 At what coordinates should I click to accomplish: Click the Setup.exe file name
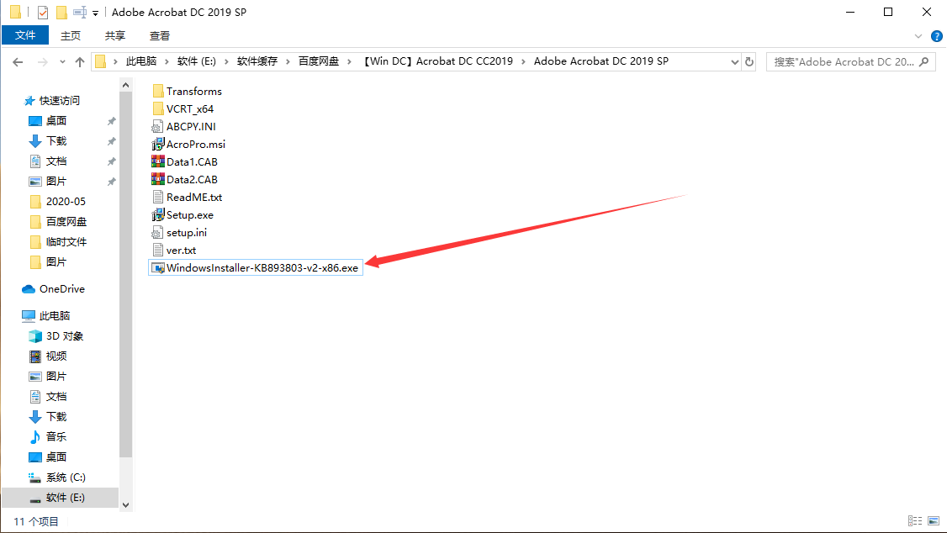[x=189, y=215]
